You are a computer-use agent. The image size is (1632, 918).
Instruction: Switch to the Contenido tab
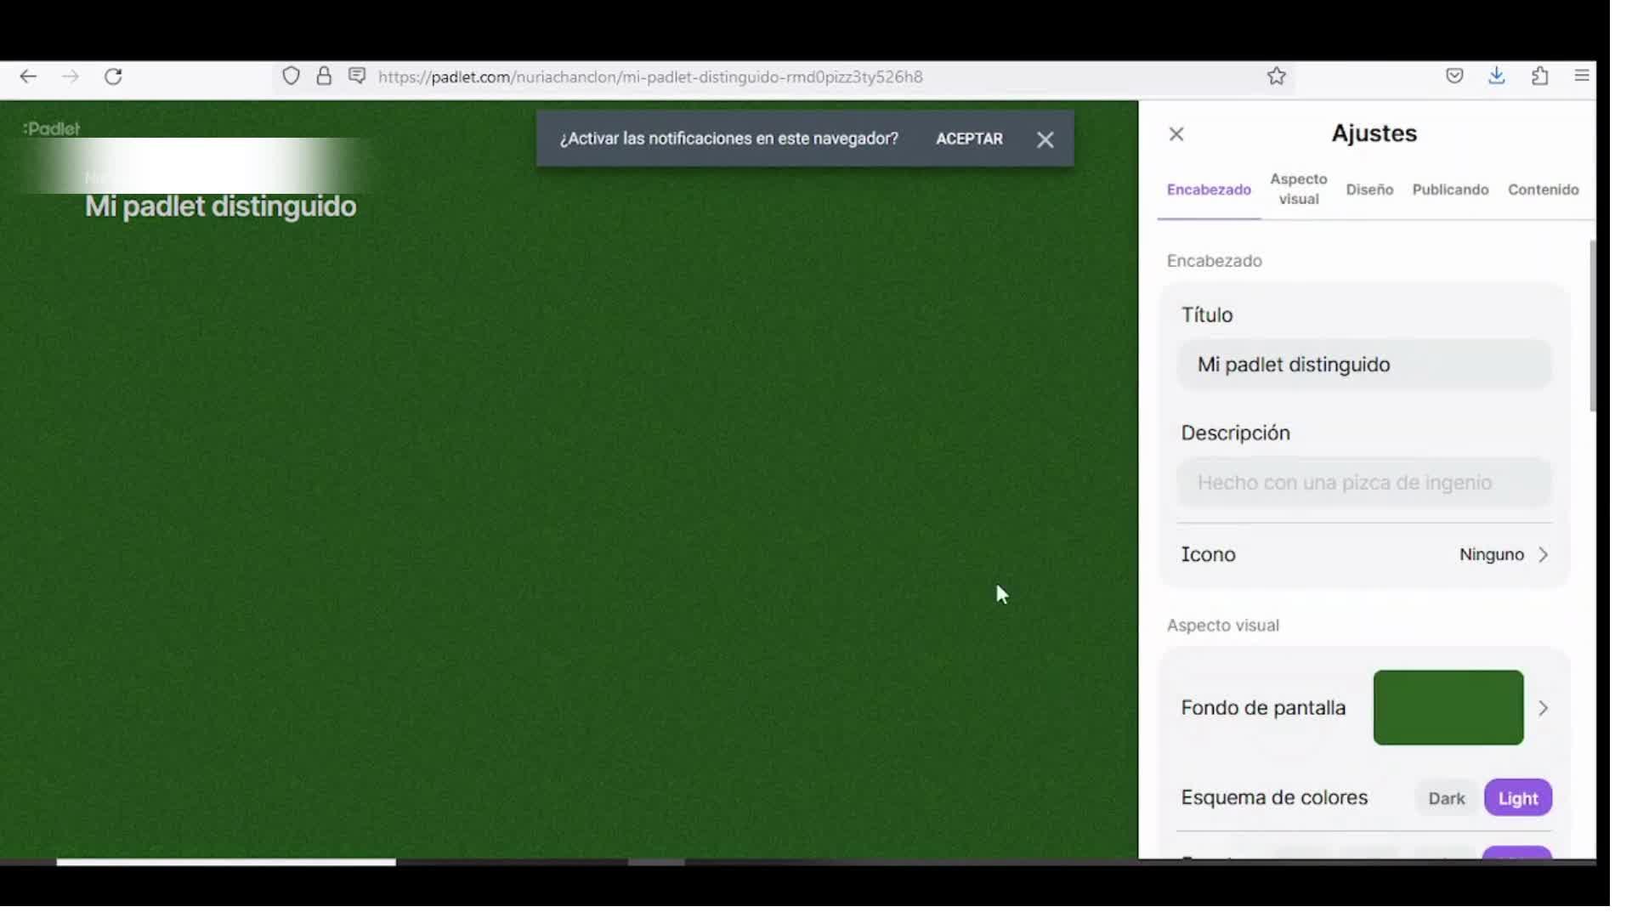(1543, 190)
